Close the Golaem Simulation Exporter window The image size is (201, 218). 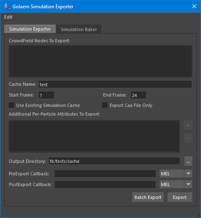[x=194, y=6]
